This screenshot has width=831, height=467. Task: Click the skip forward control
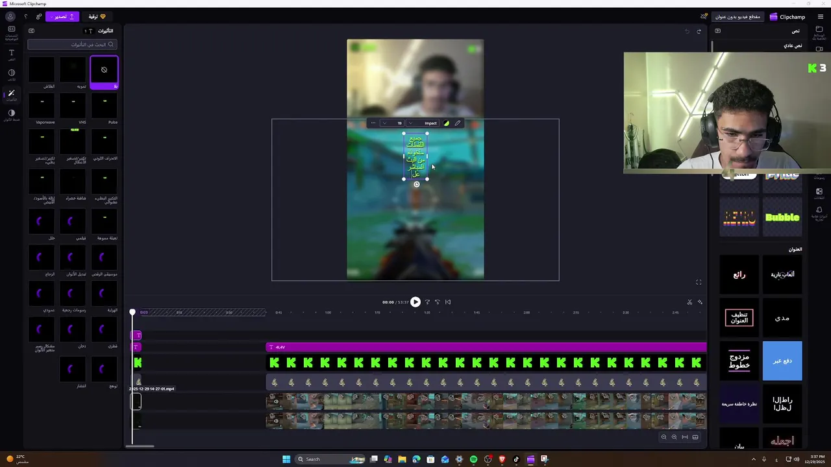pos(427,302)
